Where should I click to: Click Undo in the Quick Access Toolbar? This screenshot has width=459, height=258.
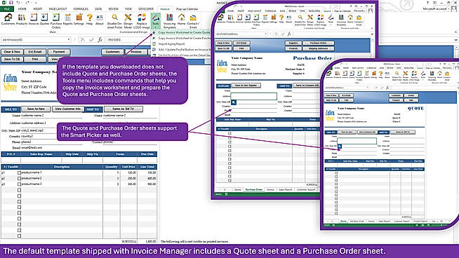point(18,3)
